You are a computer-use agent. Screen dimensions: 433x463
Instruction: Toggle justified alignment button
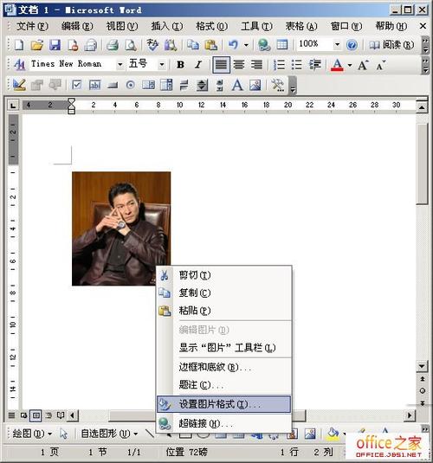[221, 64]
